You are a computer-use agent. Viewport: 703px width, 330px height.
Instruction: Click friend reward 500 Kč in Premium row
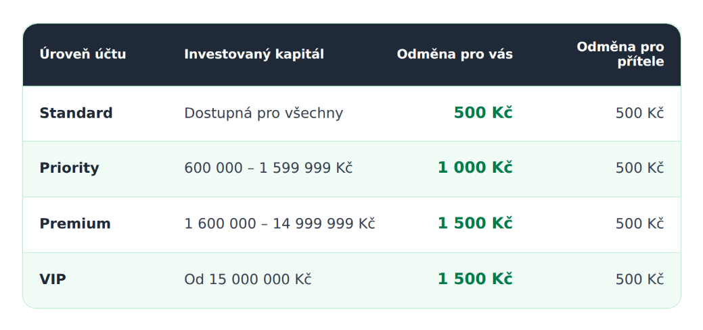click(639, 223)
